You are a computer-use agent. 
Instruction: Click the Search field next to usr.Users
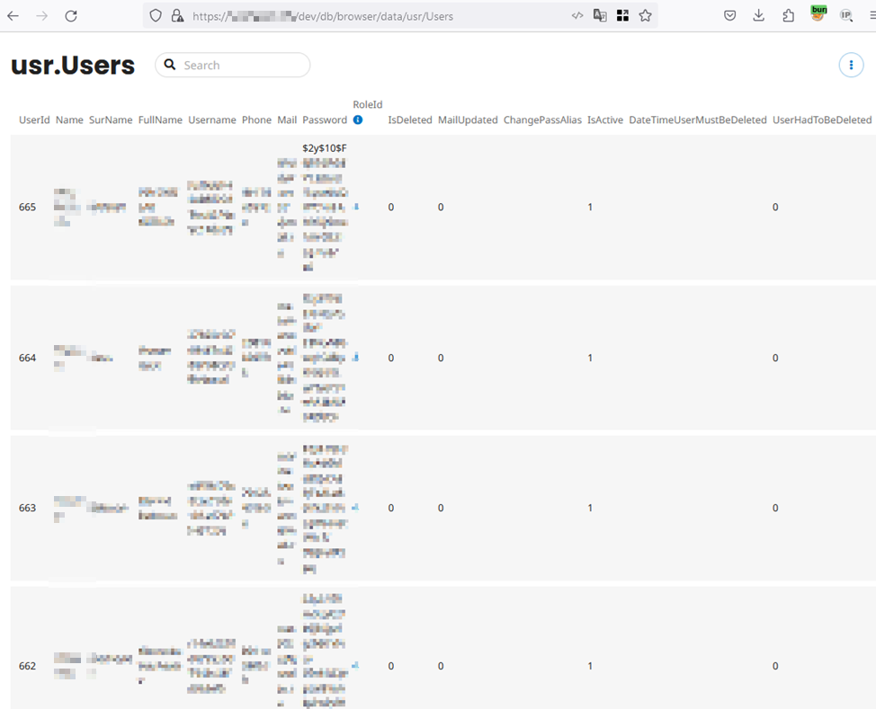(243, 65)
